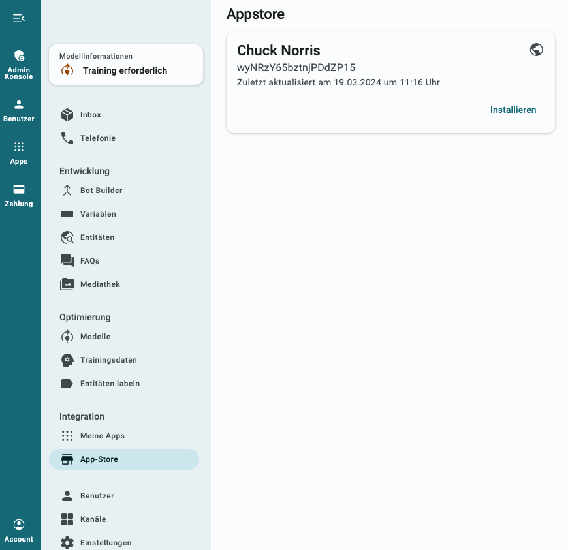Open the Modellinformationen card
Image resolution: width=568 pixels, height=550 pixels.
tap(126, 65)
